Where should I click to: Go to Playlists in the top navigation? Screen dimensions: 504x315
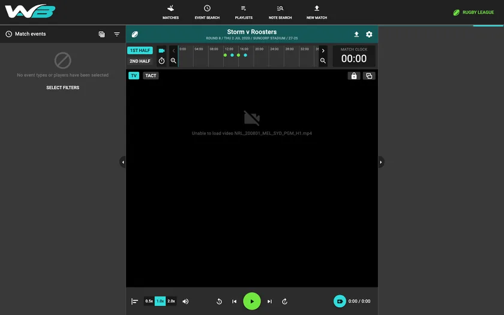pos(244,12)
